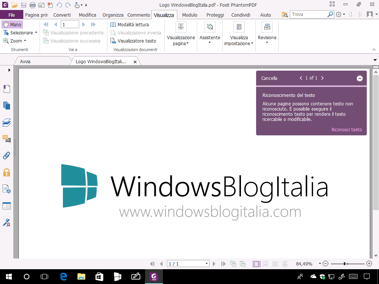Switch to the Commento tab
Viewport: 379px width, 284px height.
(x=139, y=15)
